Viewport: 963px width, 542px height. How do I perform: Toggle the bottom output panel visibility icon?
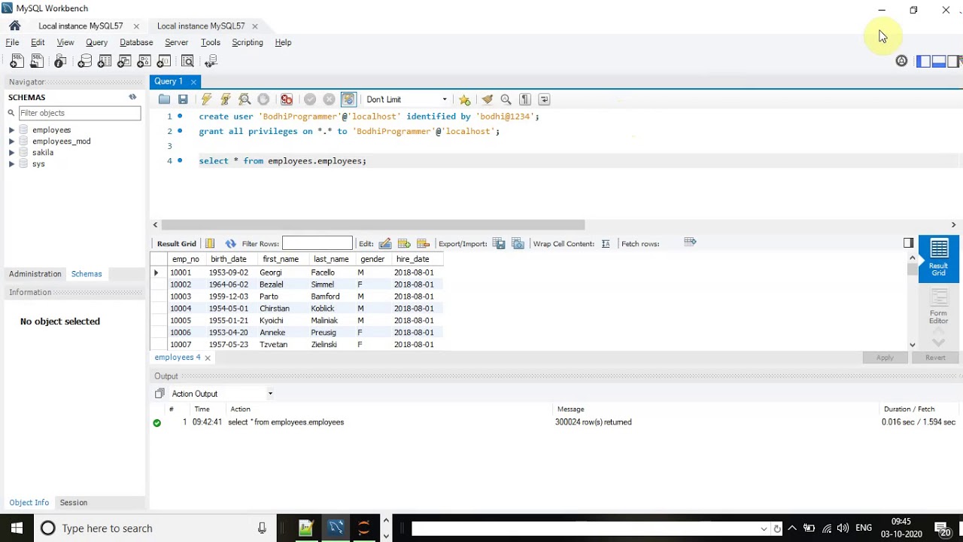(938, 61)
